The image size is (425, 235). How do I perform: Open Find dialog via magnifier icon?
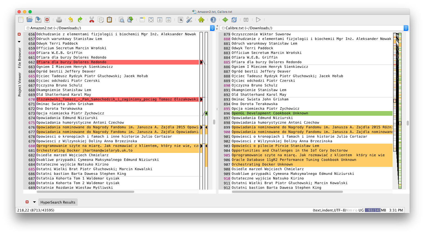tap(121, 20)
